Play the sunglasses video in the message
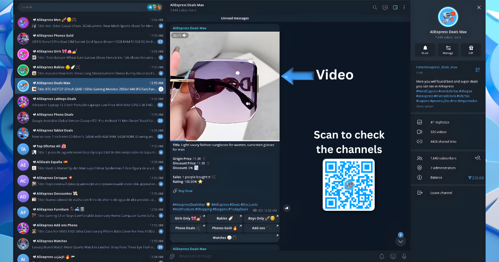 225,86
